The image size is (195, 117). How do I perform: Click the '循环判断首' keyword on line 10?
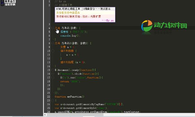pos(67,51)
